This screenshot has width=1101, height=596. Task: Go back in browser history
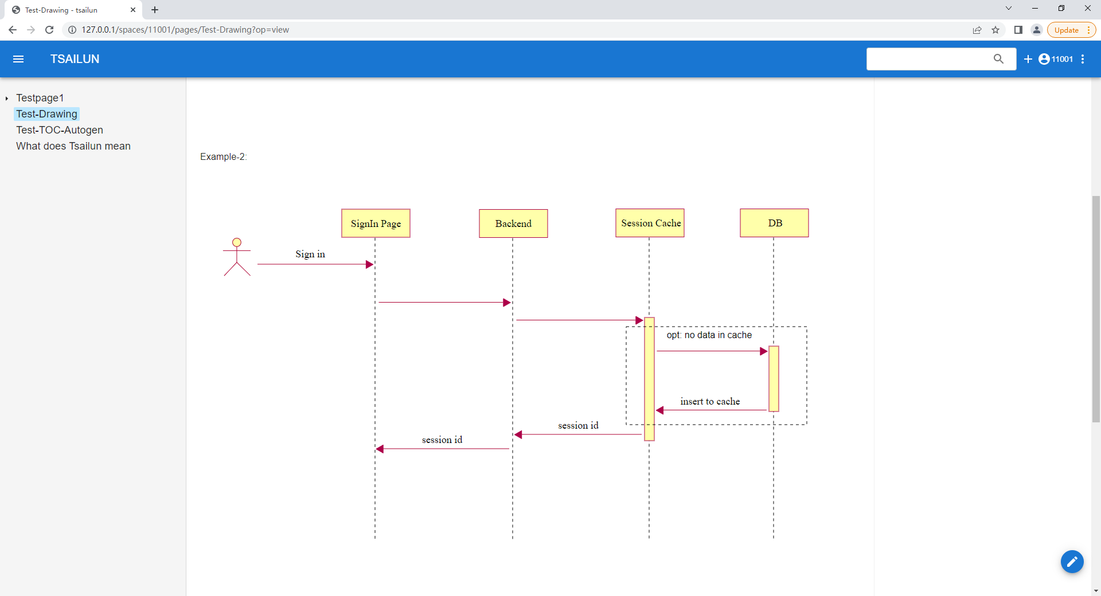pos(13,30)
